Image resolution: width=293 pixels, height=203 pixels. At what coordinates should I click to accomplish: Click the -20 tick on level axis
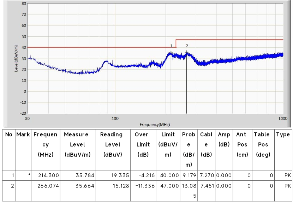point(23,113)
